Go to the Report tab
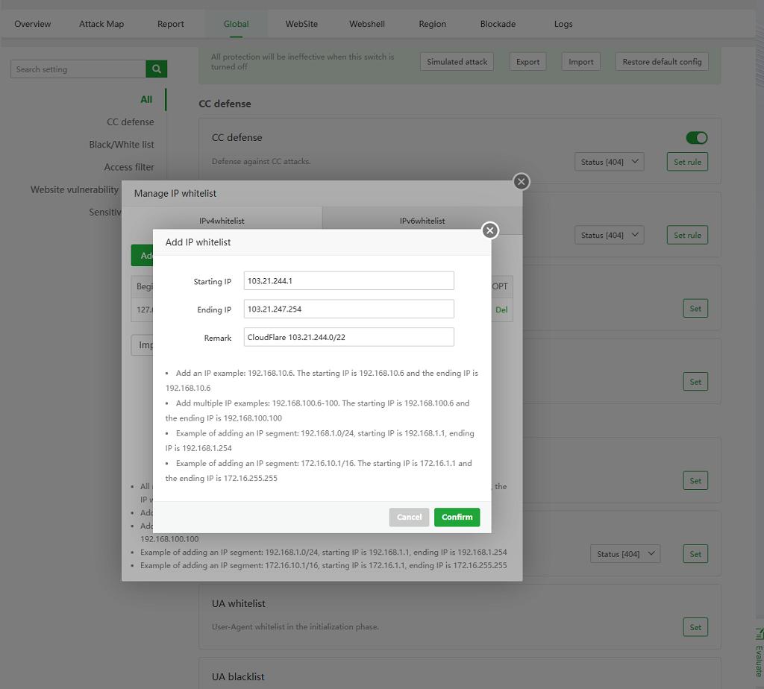The height and width of the screenshot is (689, 764). (x=171, y=24)
